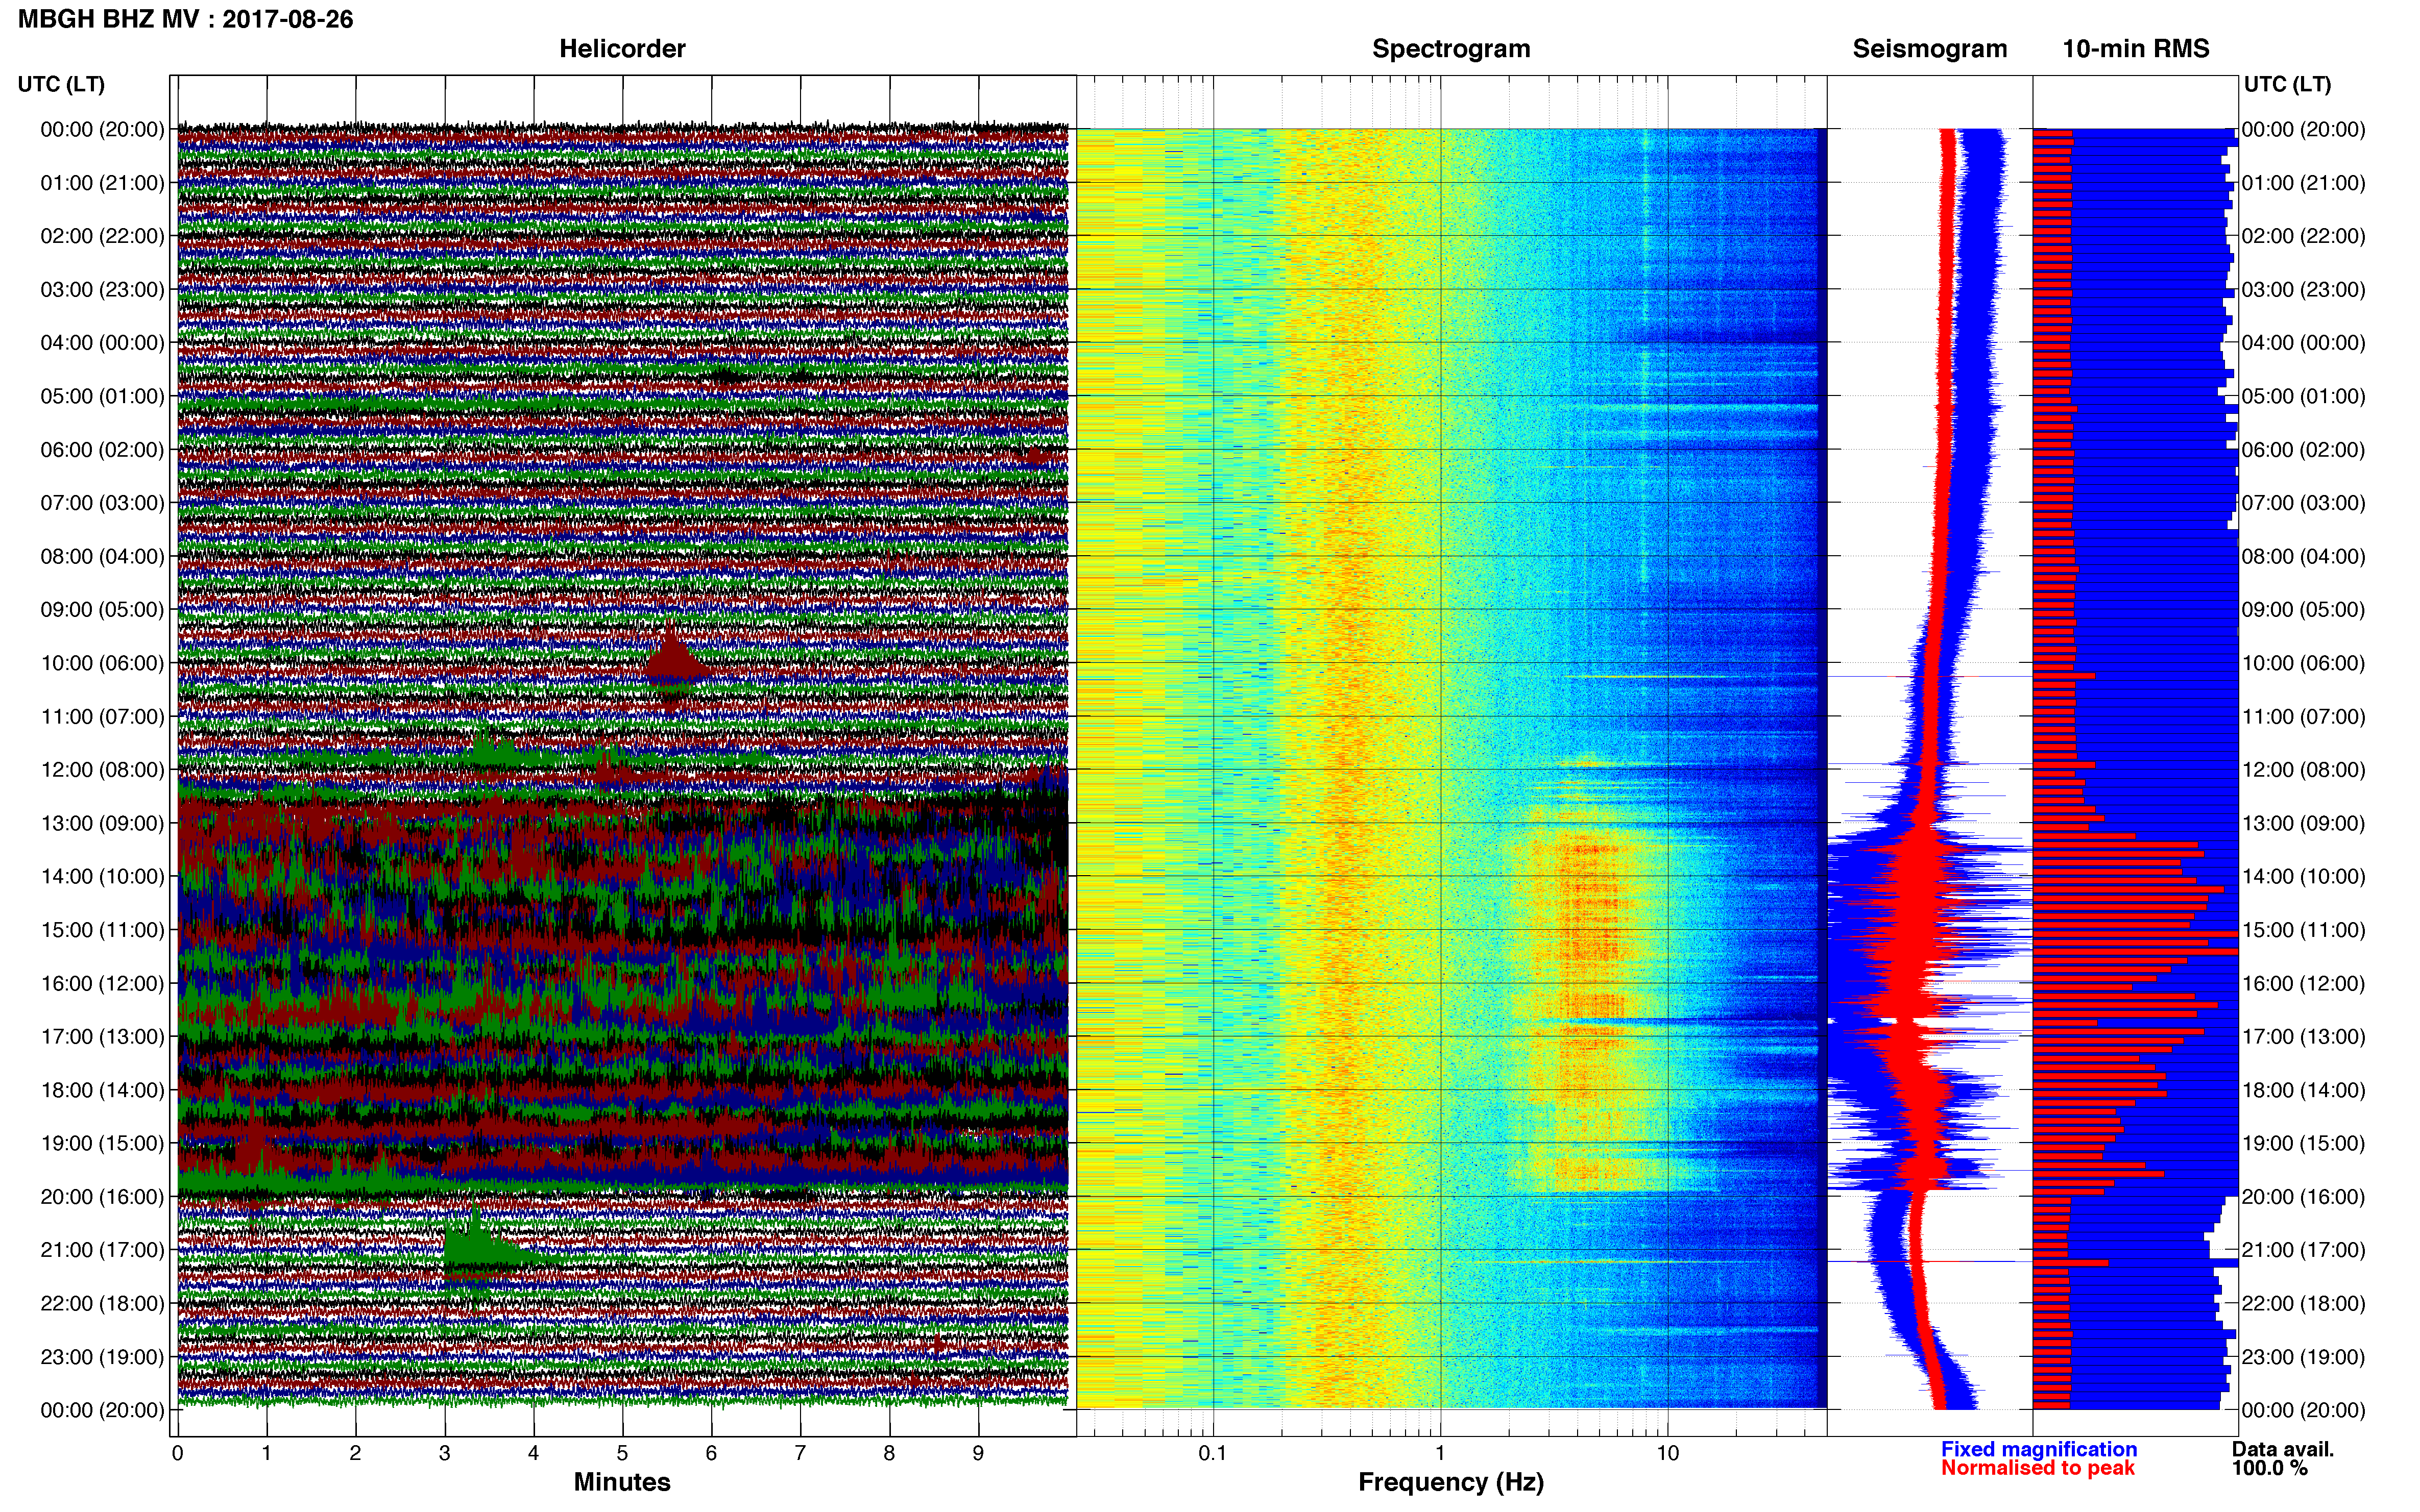Click left time label '18:00 (14:00)'

tap(102, 1090)
